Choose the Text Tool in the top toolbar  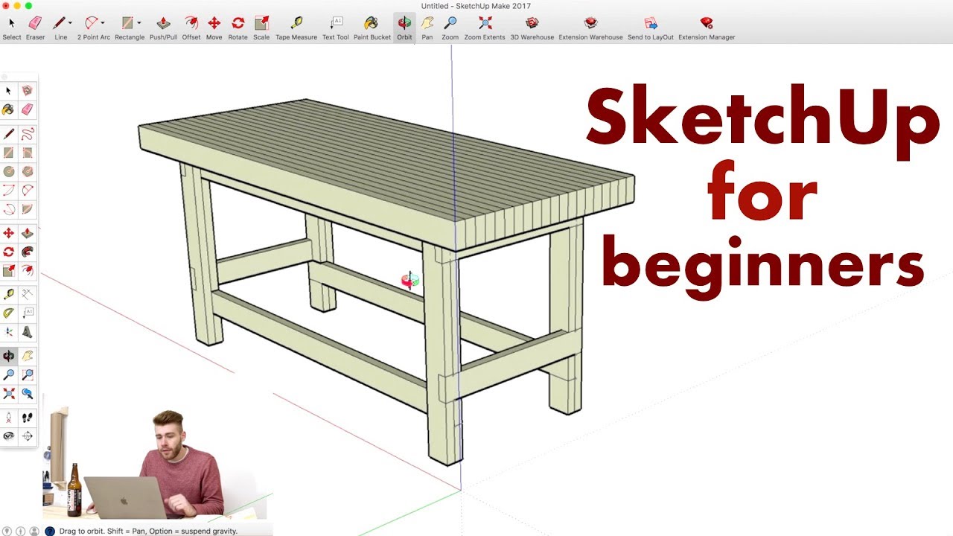(336, 28)
